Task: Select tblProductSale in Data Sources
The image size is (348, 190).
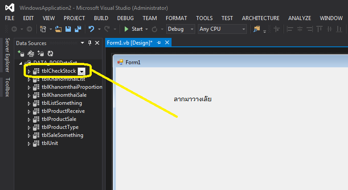Action: pos(59,119)
